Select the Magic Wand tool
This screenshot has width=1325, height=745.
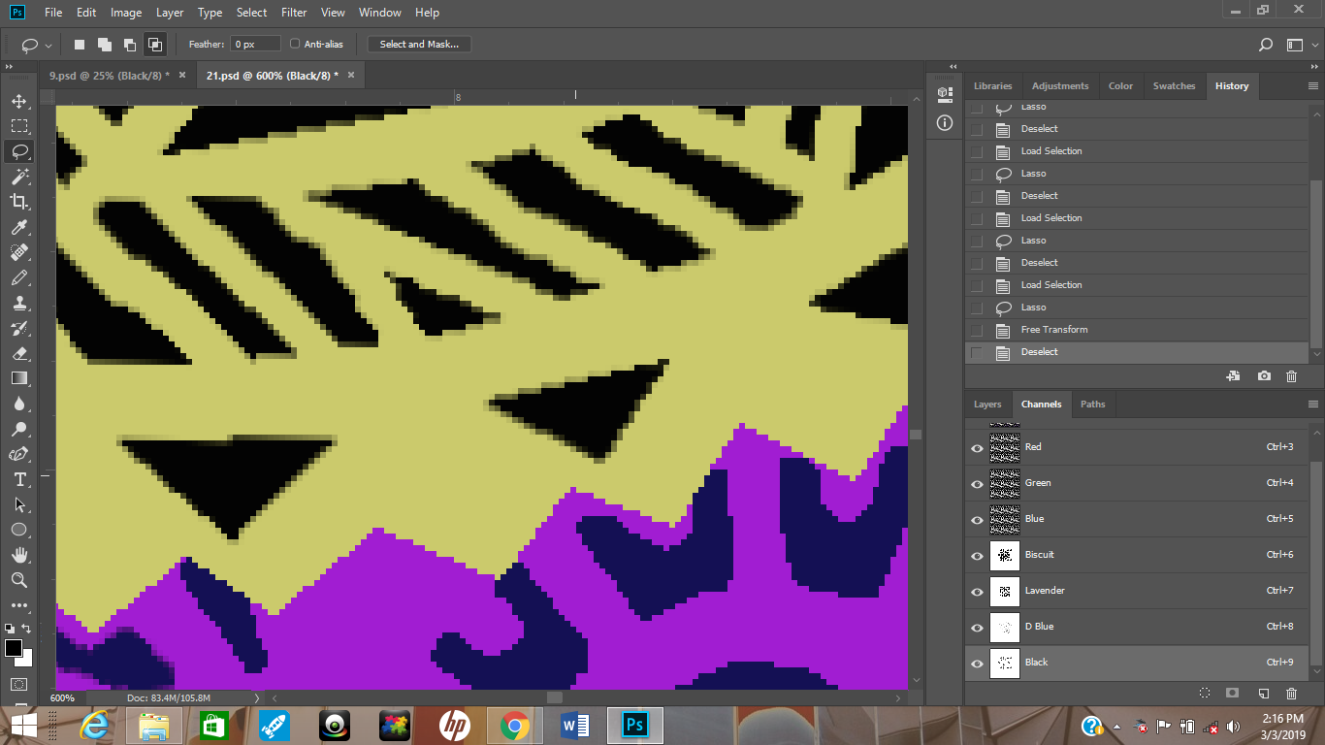pos(19,177)
